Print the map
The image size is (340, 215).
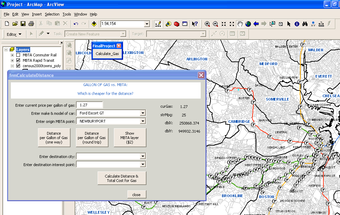click(x=31, y=24)
